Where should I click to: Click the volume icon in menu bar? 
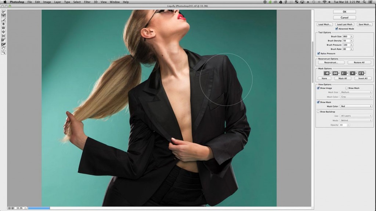(x=329, y=2)
